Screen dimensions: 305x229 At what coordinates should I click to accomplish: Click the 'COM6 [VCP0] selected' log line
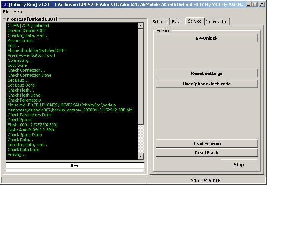pyautogui.click(x=28, y=26)
